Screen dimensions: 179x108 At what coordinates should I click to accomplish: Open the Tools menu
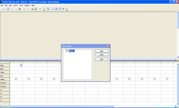21,5
